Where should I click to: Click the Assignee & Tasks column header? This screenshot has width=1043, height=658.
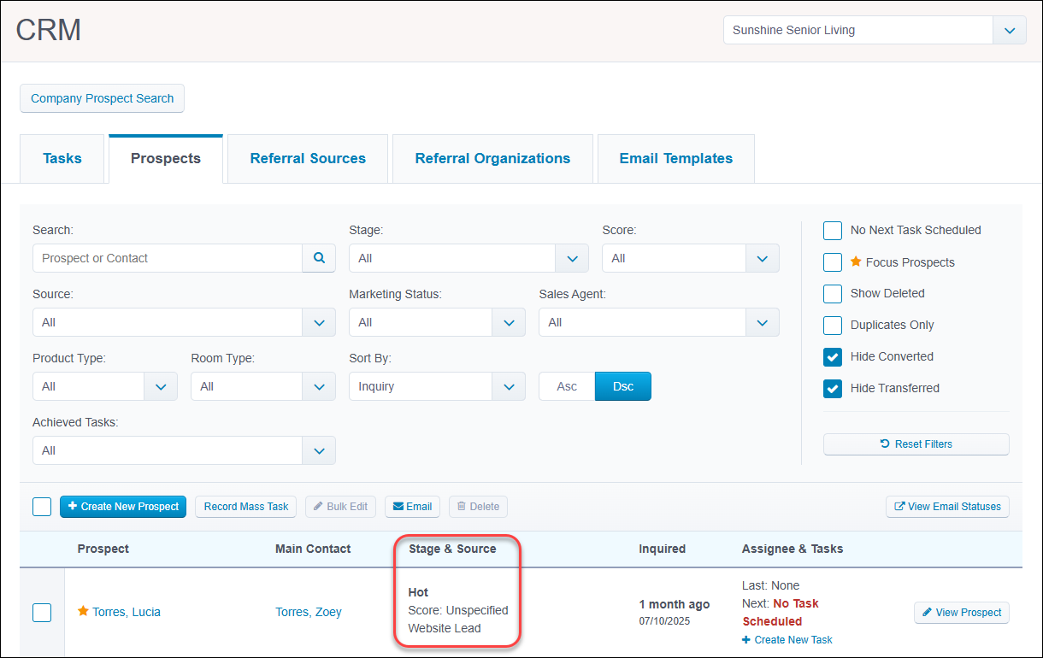pos(793,549)
